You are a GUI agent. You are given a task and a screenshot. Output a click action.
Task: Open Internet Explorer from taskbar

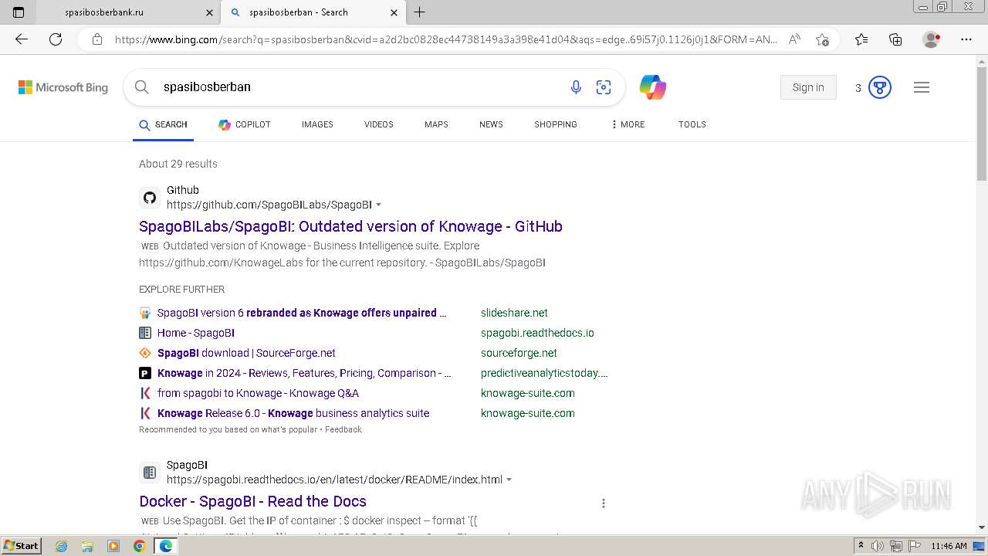pos(61,546)
